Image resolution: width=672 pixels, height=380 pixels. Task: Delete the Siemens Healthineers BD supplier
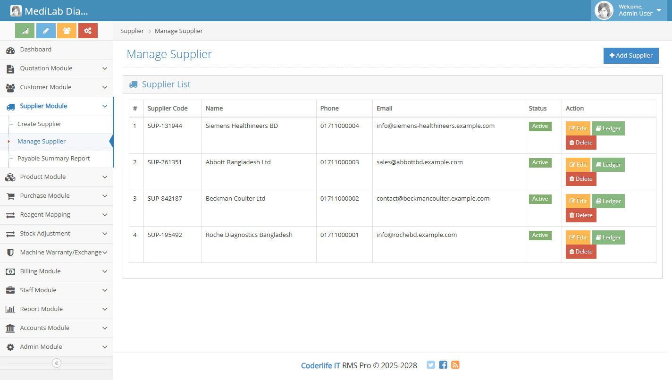581,143
